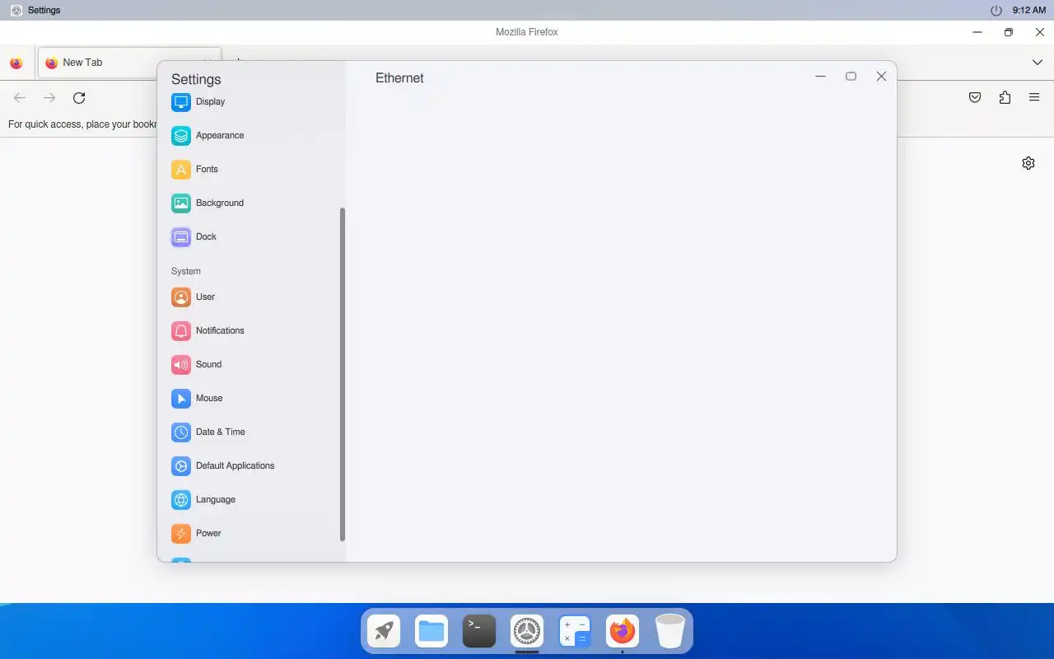Open the Trash in the dock
The height and width of the screenshot is (659, 1054).
pos(670,632)
